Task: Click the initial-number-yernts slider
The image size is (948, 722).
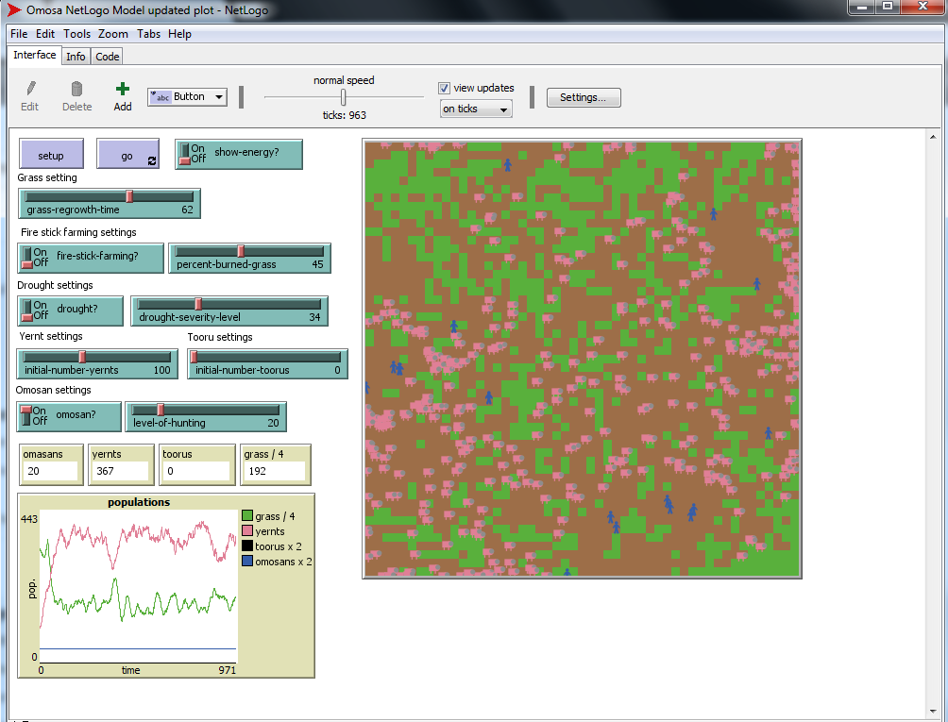Action: (x=97, y=363)
